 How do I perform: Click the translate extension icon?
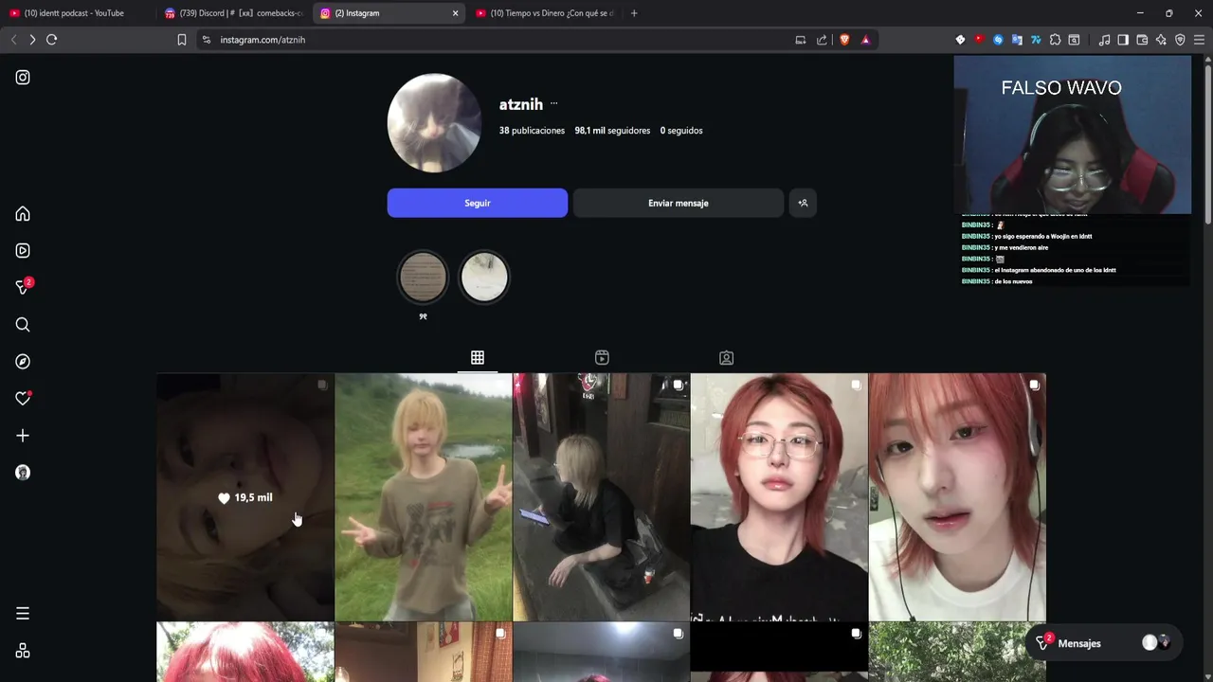coord(1017,40)
